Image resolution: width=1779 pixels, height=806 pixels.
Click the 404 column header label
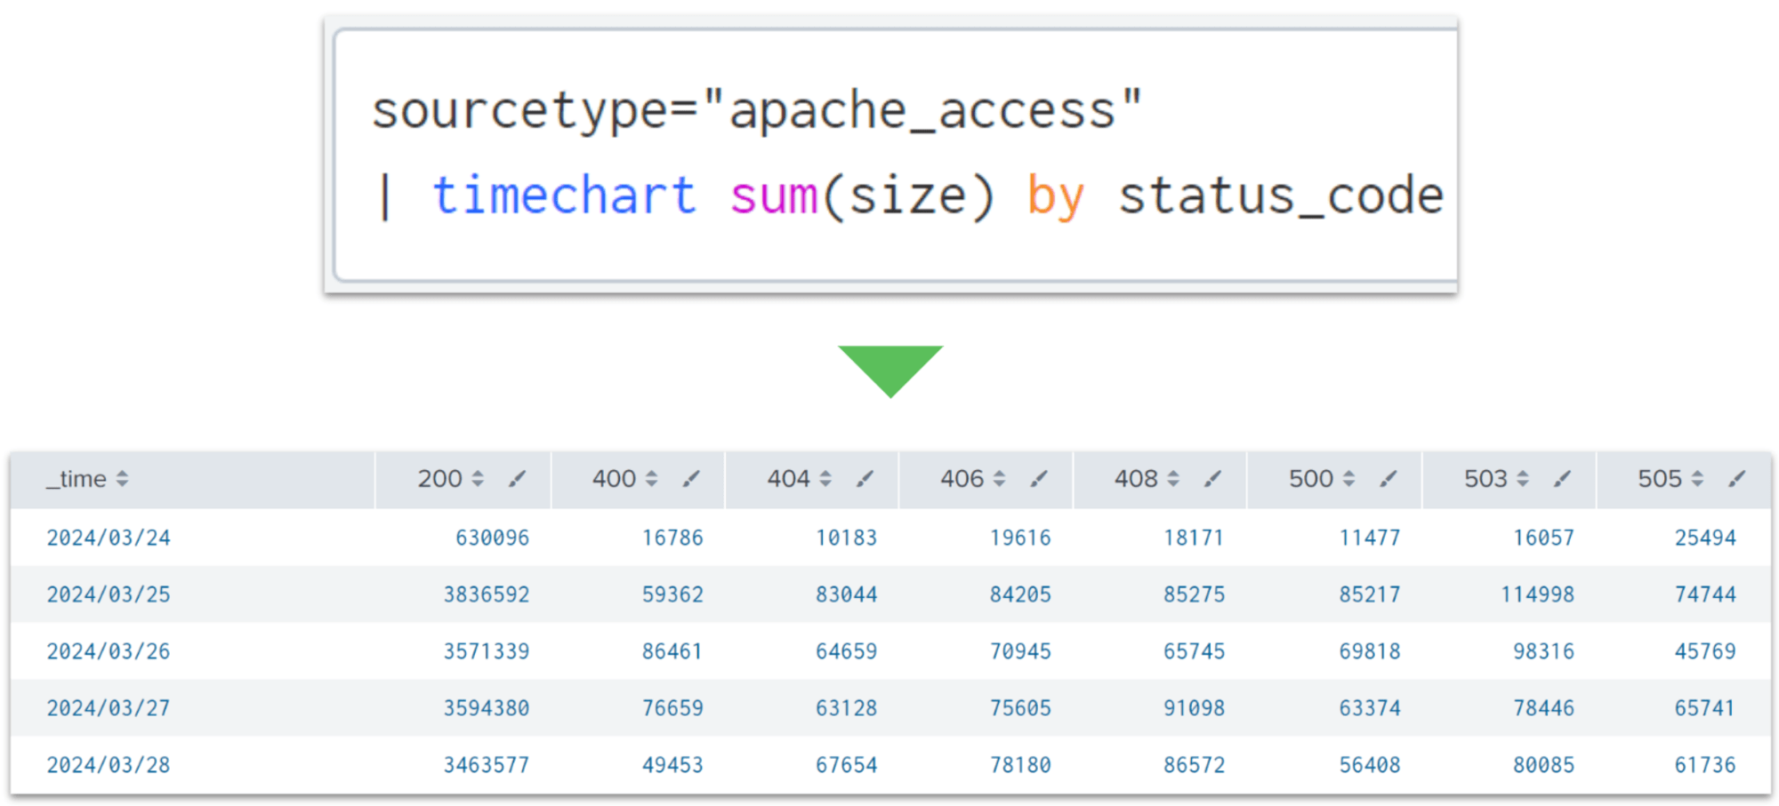coord(789,479)
